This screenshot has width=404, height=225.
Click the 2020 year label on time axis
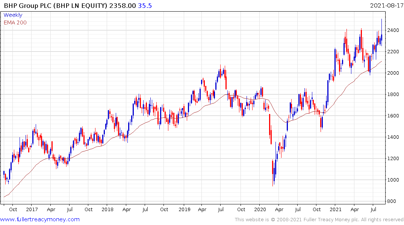pyautogui.click(x=260, y=209)
